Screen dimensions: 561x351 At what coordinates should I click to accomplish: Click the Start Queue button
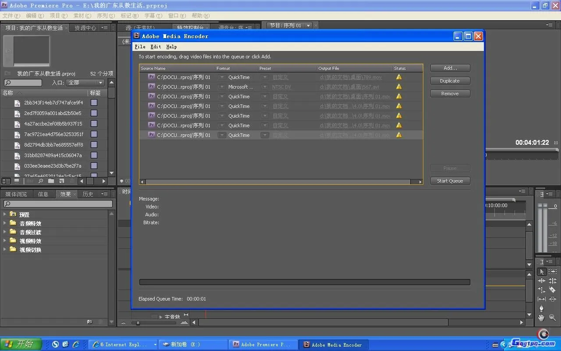point(450,181)
